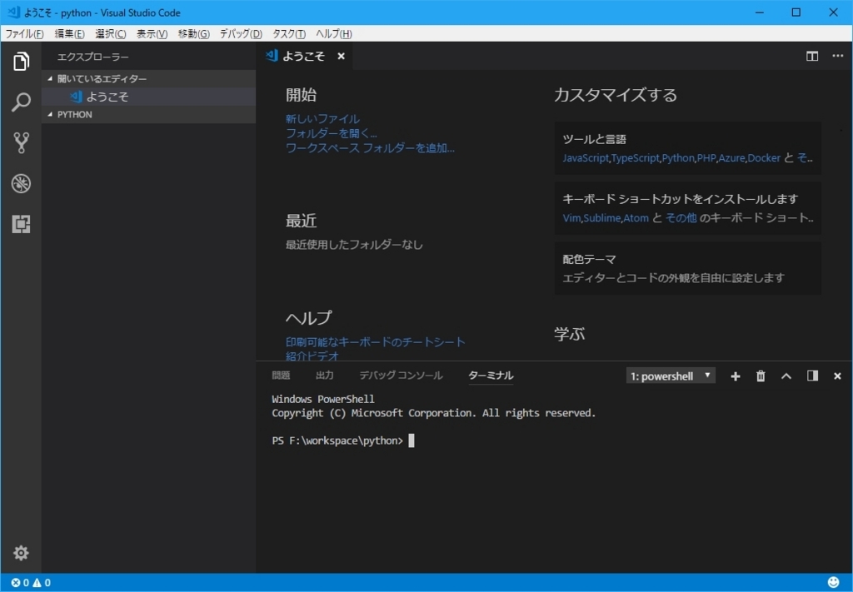Open the Manage gear icon
Image resolution: width=853 pixels, height=592 pixels.
coord(21,553)
